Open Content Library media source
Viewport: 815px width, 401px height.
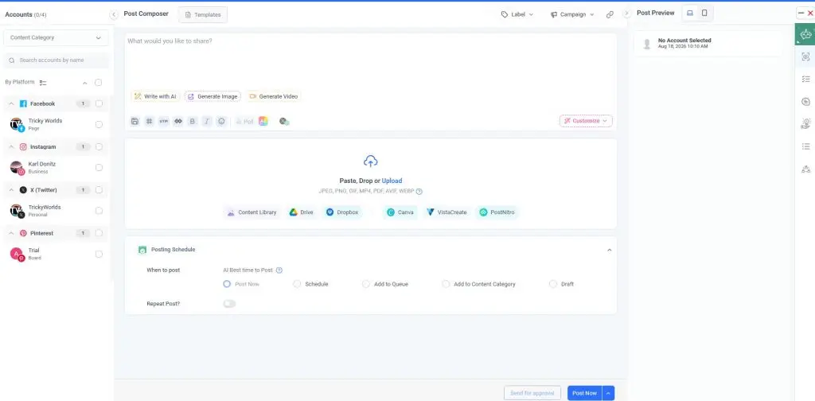click(x=252, y=212)
